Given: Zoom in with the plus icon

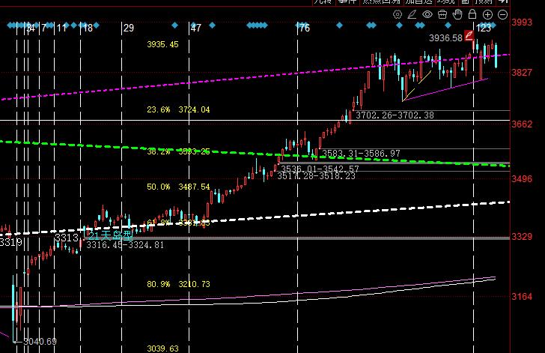Looking at the screenshot, I should point(487,14).
